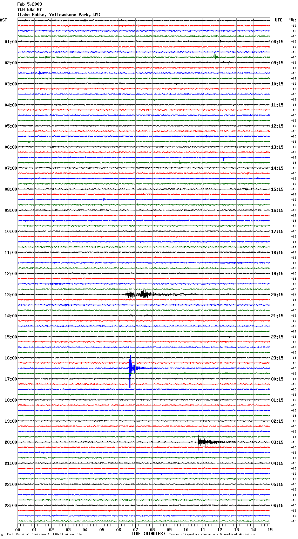Click the 10:15 UTC time label

(x=277, y=84)
